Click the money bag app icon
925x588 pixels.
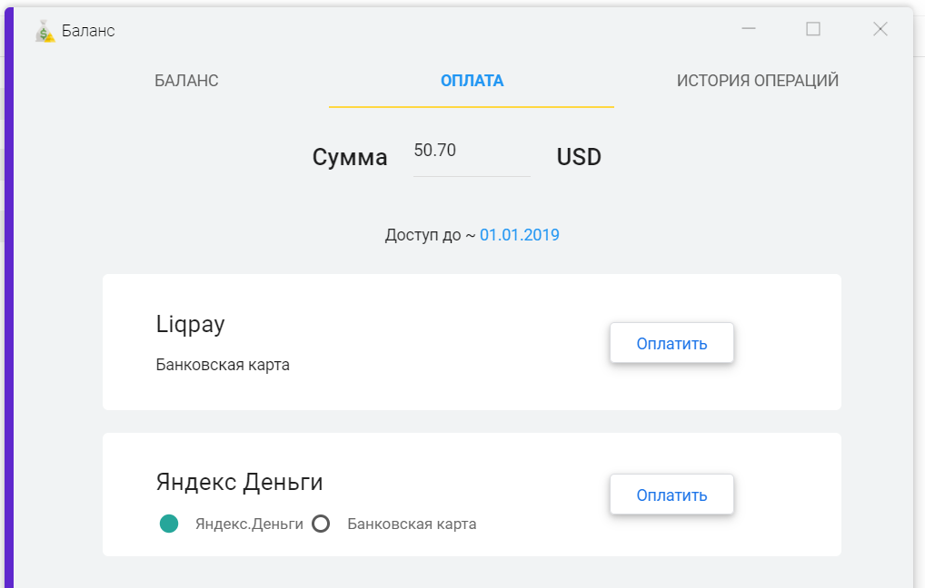[x=45, y=31]
